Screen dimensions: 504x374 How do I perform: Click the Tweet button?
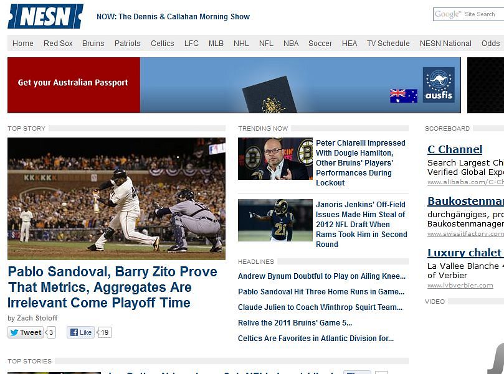pyautogui.click(x=26, y=332)
